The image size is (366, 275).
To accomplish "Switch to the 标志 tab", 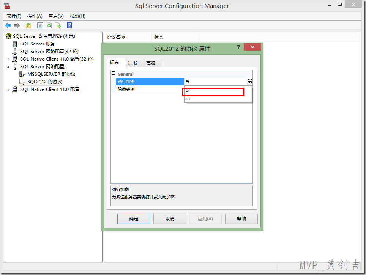I will 116,62.
